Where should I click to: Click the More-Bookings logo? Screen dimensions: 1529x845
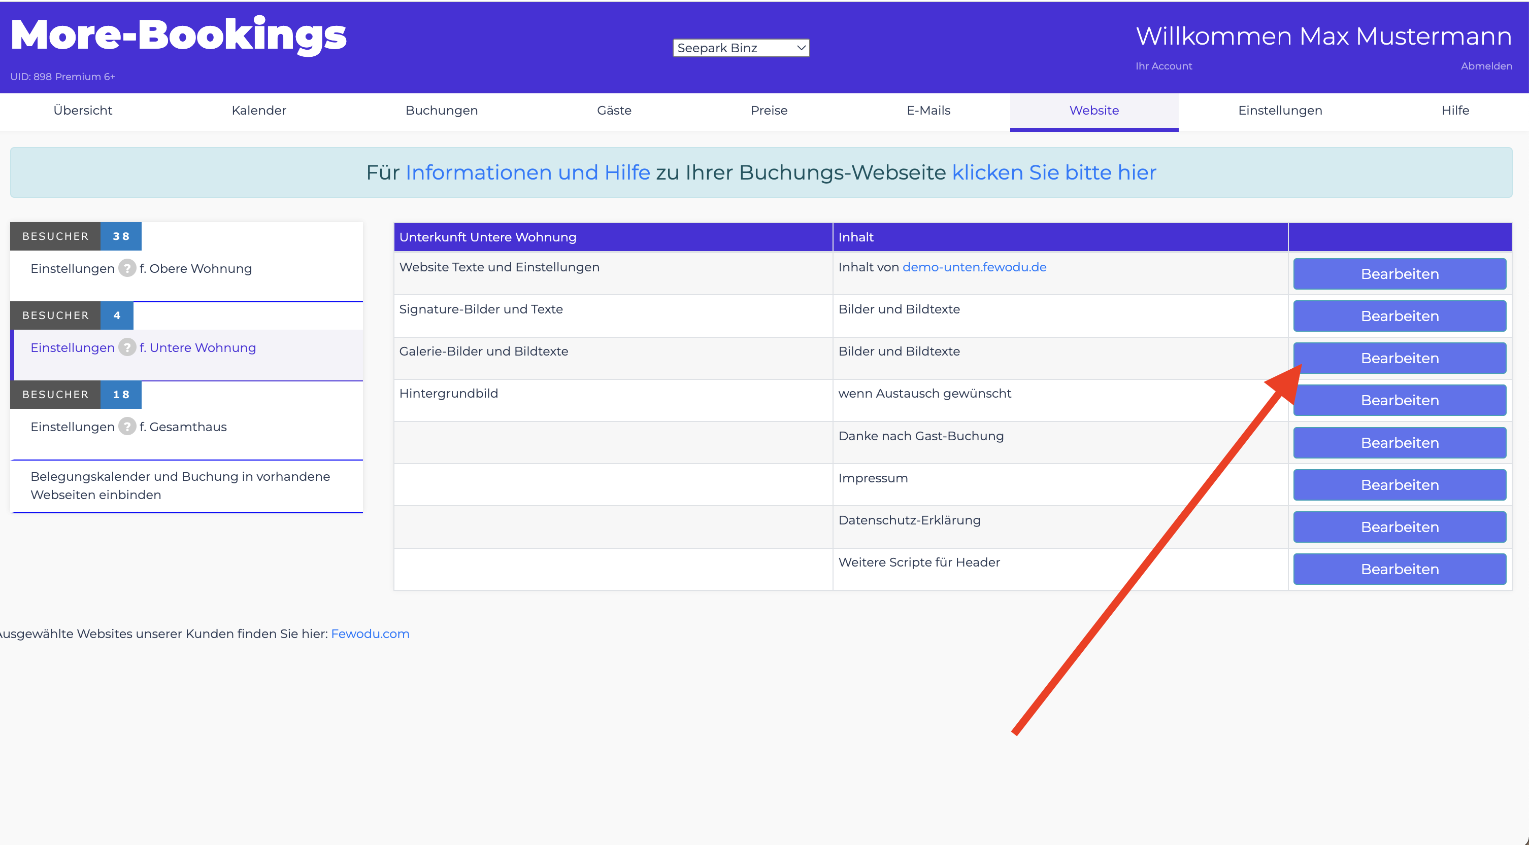point(179,35)
